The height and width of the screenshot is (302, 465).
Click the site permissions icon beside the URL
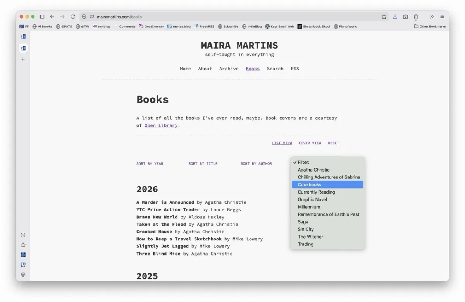point(92,17)
